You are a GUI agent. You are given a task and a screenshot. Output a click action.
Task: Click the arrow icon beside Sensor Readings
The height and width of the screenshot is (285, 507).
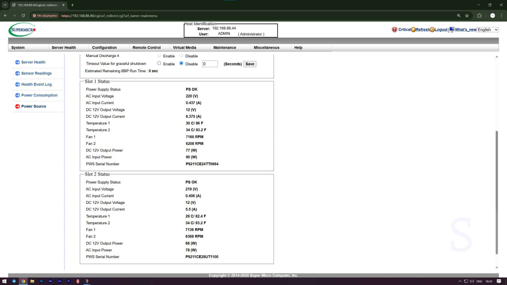pyautogui.click(x=17, y=73)
